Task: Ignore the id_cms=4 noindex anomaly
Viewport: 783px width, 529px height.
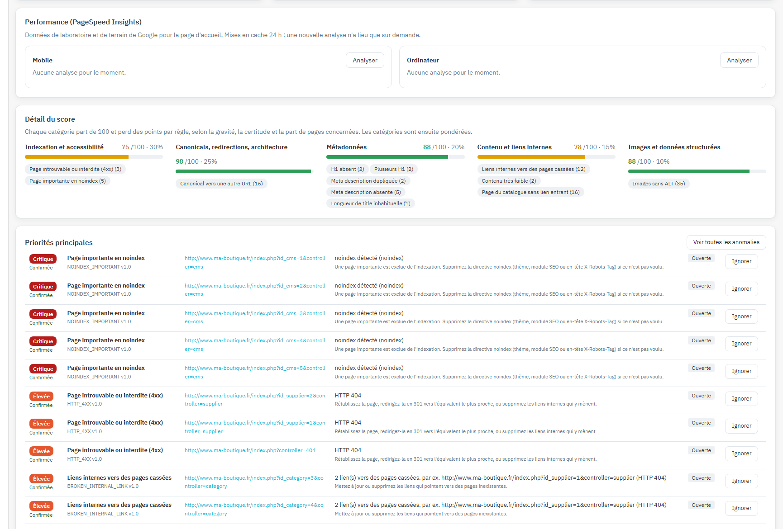Action: click(741, 344)
